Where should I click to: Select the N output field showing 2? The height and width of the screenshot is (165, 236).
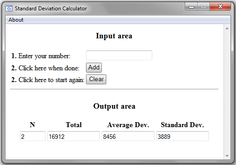pos(32,136)
